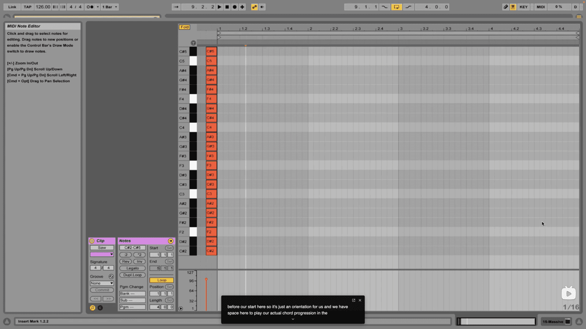The image size is (586, 329).
Task: Click the velocity marker in the velocity lane
Action: tap(206, 280)
